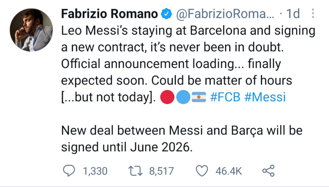Open the #Messi hashtag
329x187 pixels.
[265, 97]
